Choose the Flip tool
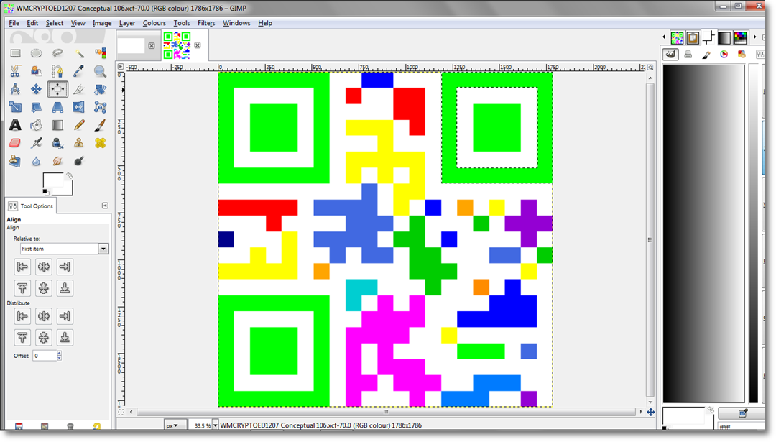This screenshot has height=442, width=776. click(x=79, y=107)
